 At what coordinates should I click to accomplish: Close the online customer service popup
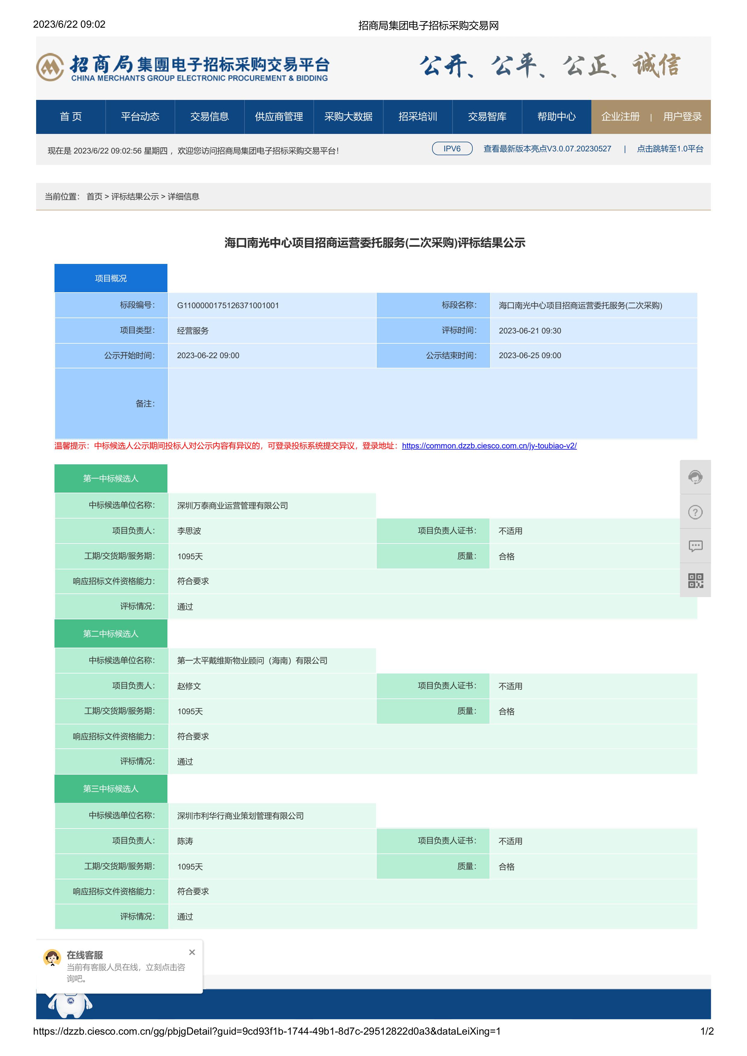click(192, 952)
